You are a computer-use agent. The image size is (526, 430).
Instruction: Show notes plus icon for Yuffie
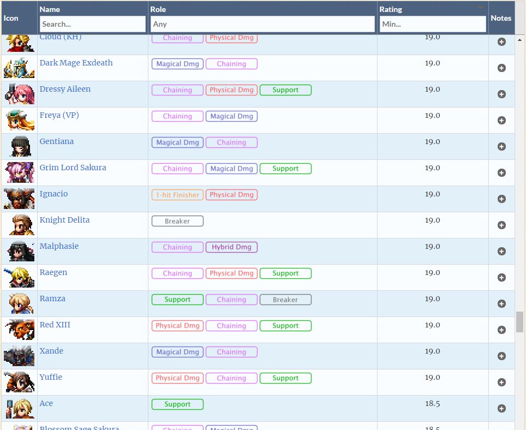point(501,382)
